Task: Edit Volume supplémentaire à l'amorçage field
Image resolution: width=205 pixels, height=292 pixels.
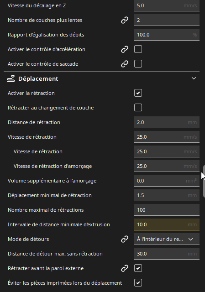Action: click(x=167, y=181)
